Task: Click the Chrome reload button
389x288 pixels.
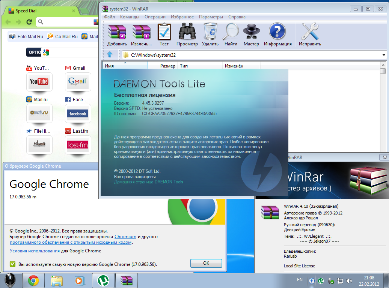Action: pyautogui.click(x=29, y=22)
